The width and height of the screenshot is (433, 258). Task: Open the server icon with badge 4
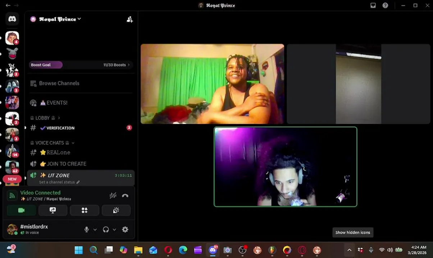pyautogui.click(x=12, y=38)
